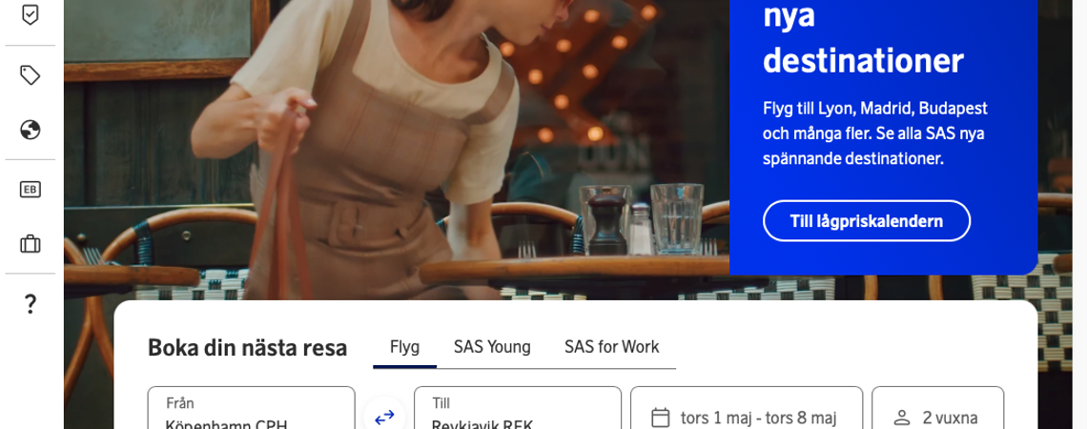The height and width of the screenshot is (429, 1087).
Task: Switch to the SAS Young tab
Action: tap(492, 346)
